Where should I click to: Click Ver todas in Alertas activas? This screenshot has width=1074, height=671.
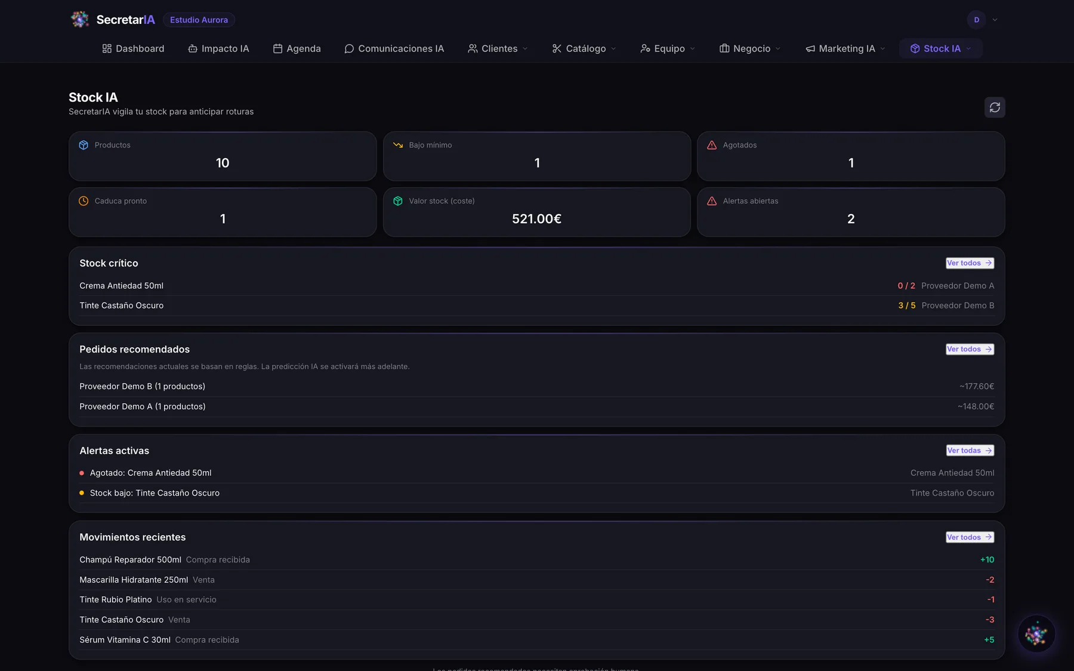click(x=970, y=450)
